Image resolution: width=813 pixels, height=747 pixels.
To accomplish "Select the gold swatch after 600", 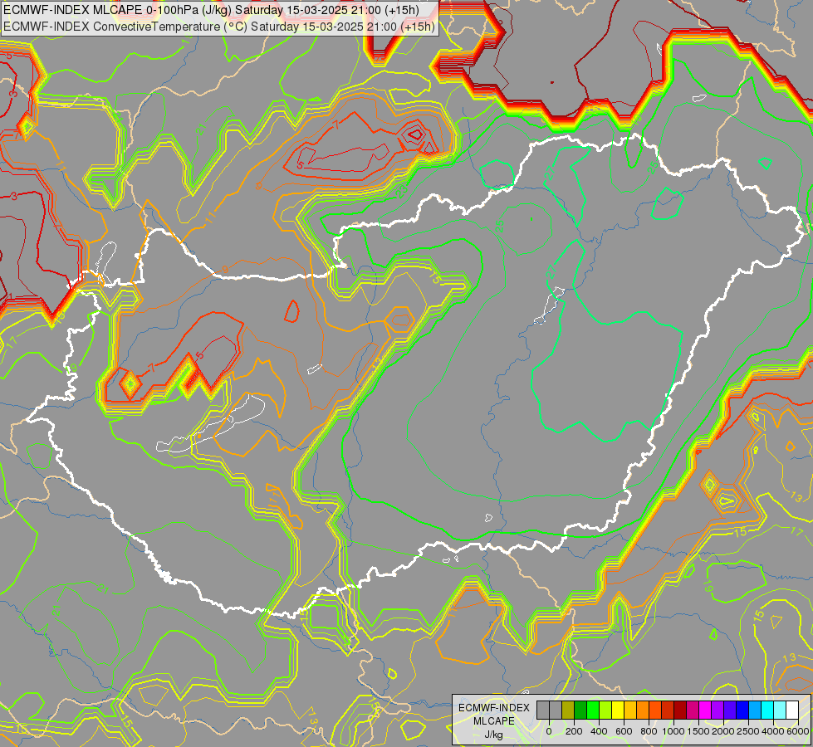I will [630, 710].
